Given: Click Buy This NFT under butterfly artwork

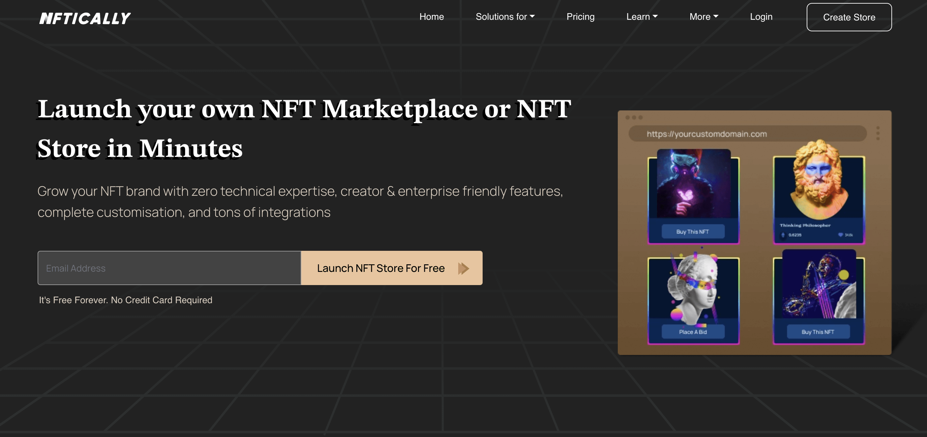Looking at the screenshot, I should 693,231.
